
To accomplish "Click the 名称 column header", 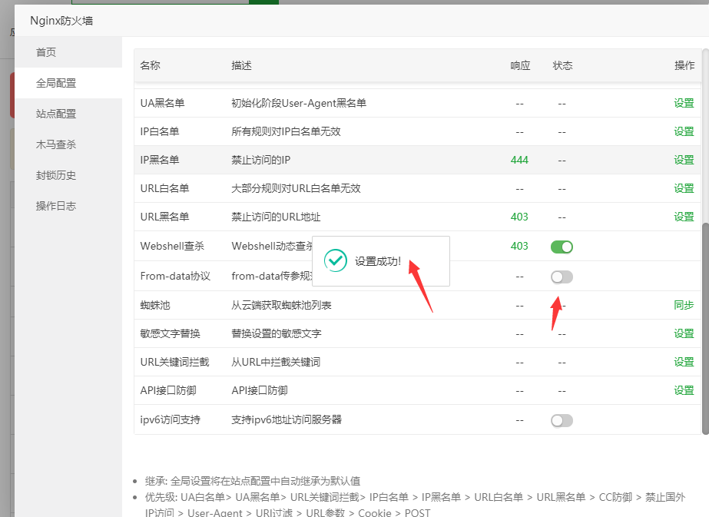I will (150, 65).
